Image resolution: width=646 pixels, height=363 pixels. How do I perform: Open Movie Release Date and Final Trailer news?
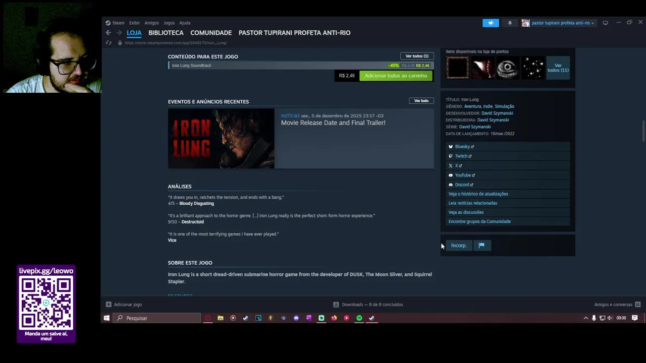point(333,123)
